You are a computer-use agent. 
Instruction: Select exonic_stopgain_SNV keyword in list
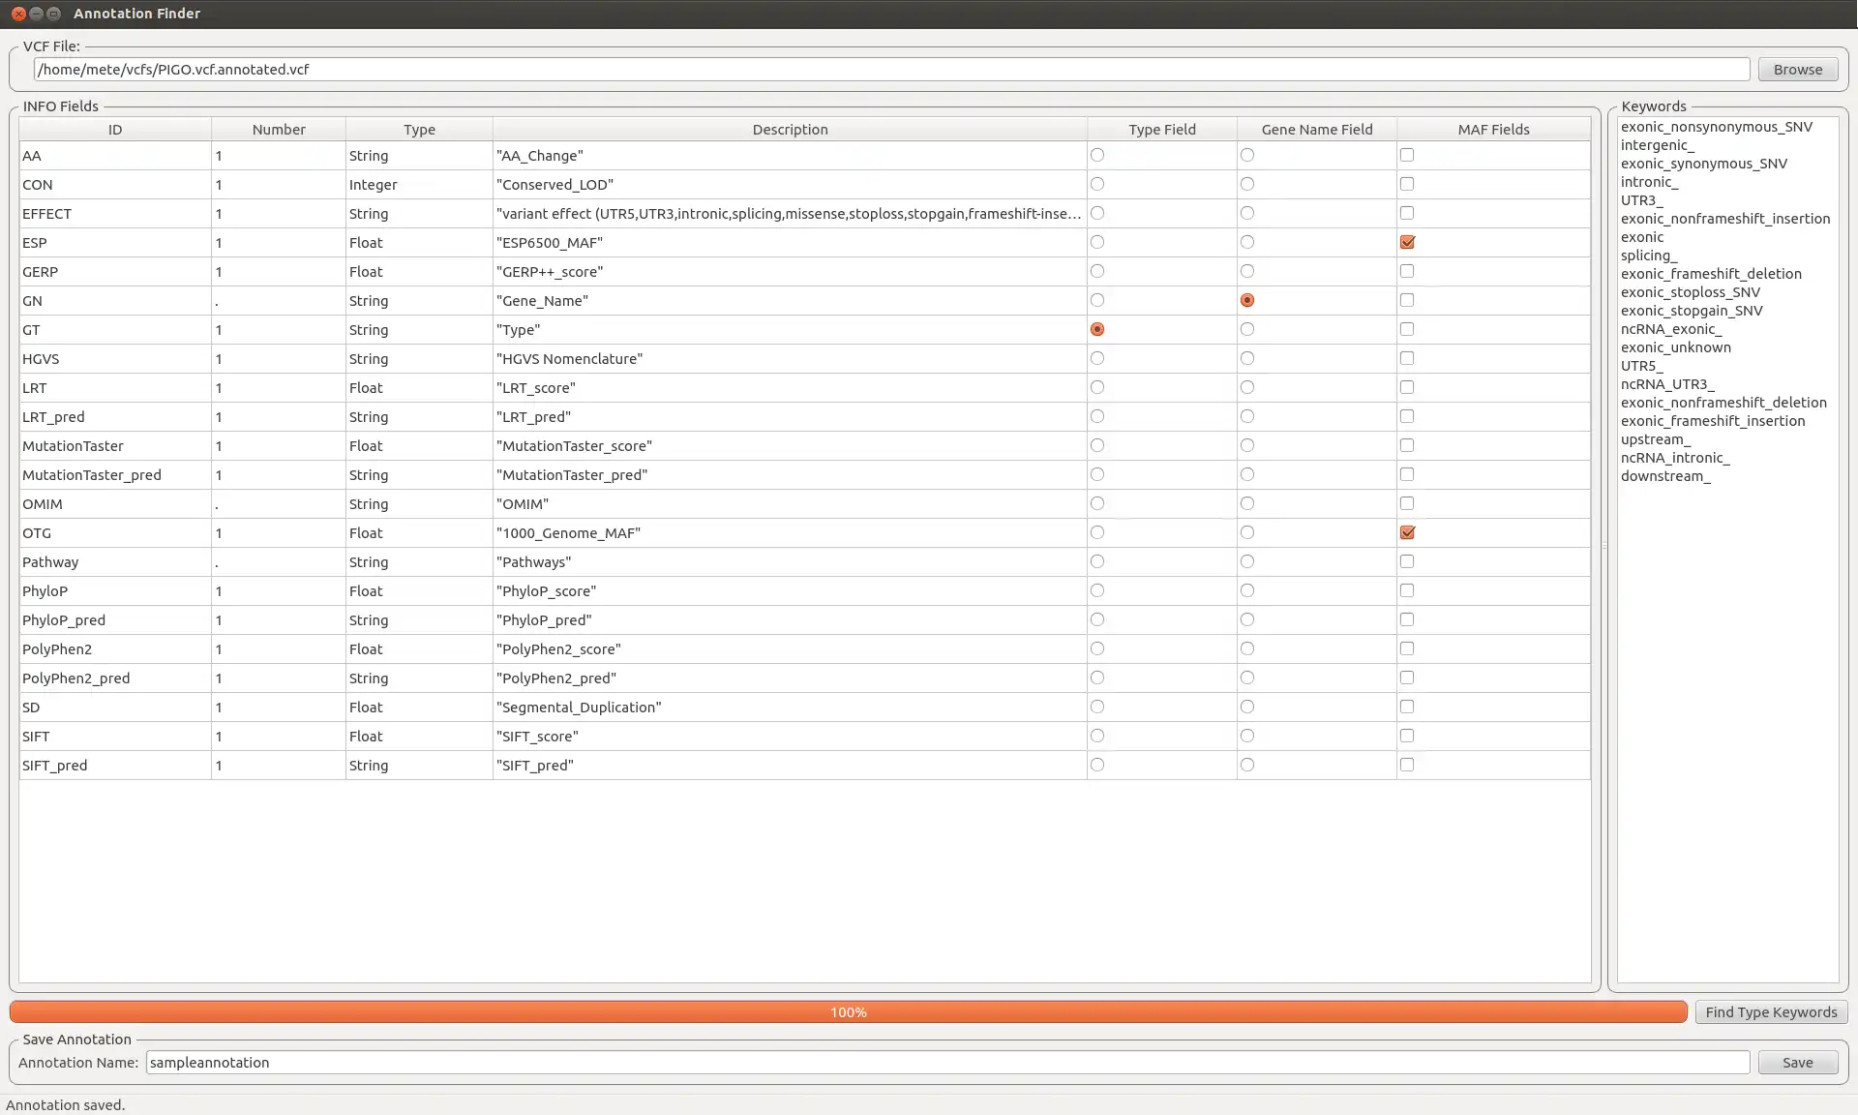[x=1691, y=311]
